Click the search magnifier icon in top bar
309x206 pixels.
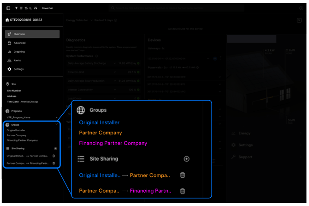point(113,8)
